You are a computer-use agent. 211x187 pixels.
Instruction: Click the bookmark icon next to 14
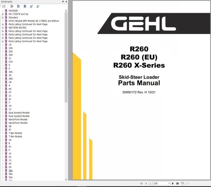tap(6, 153)
